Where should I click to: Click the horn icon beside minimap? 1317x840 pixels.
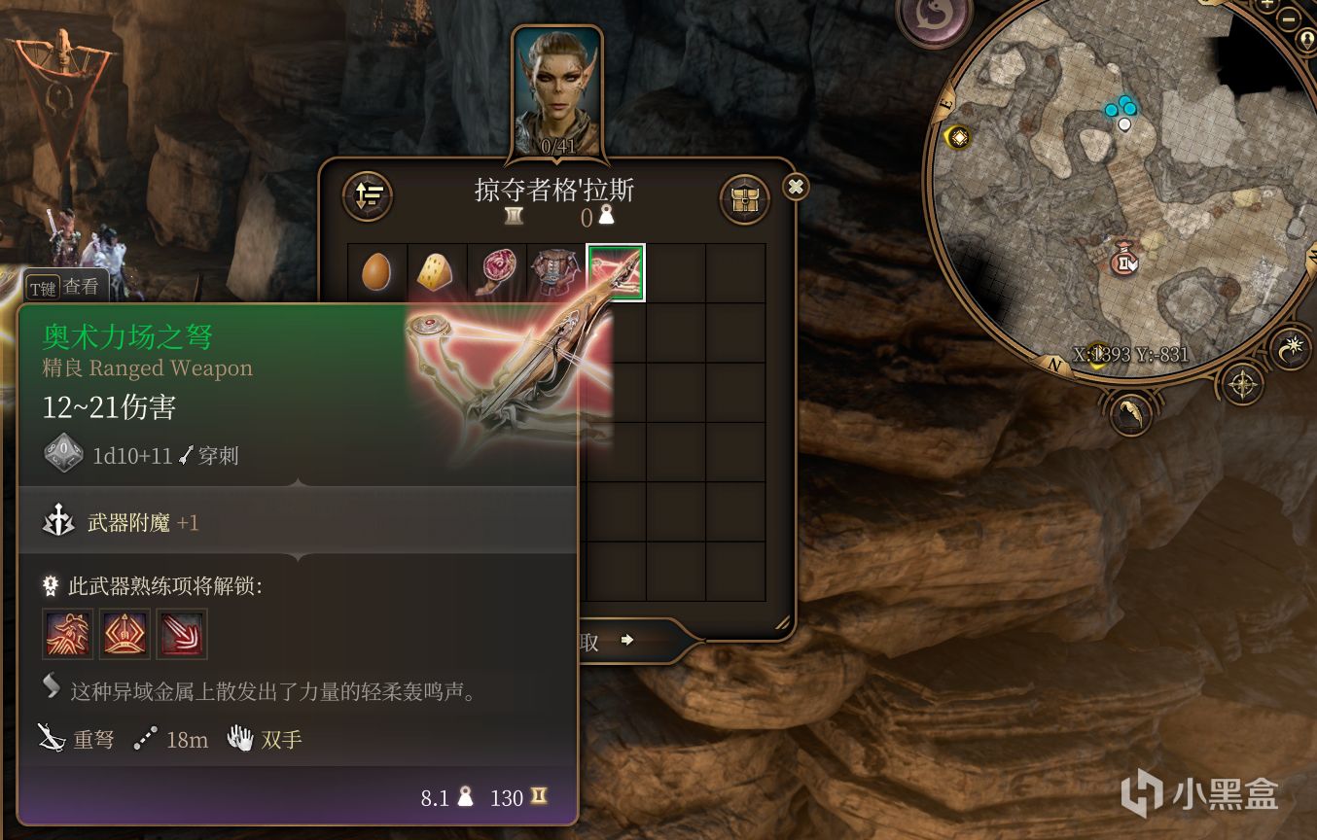pyautogui.click(x=1130, y=412)
